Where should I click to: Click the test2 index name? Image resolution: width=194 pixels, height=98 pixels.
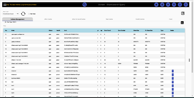(x=13, y=89)
